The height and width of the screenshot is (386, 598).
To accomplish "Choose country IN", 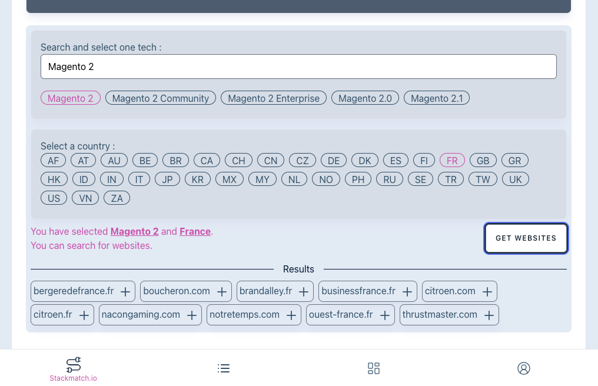I will tap(112, 179).
